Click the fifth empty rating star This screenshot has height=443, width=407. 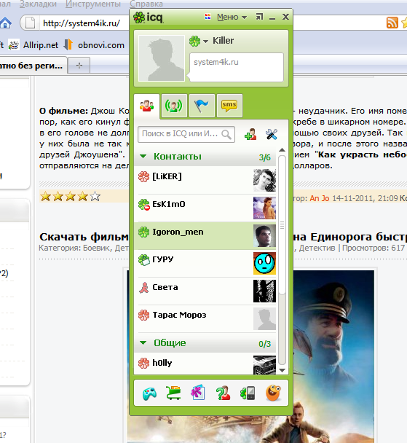click(x=95, y=196)
